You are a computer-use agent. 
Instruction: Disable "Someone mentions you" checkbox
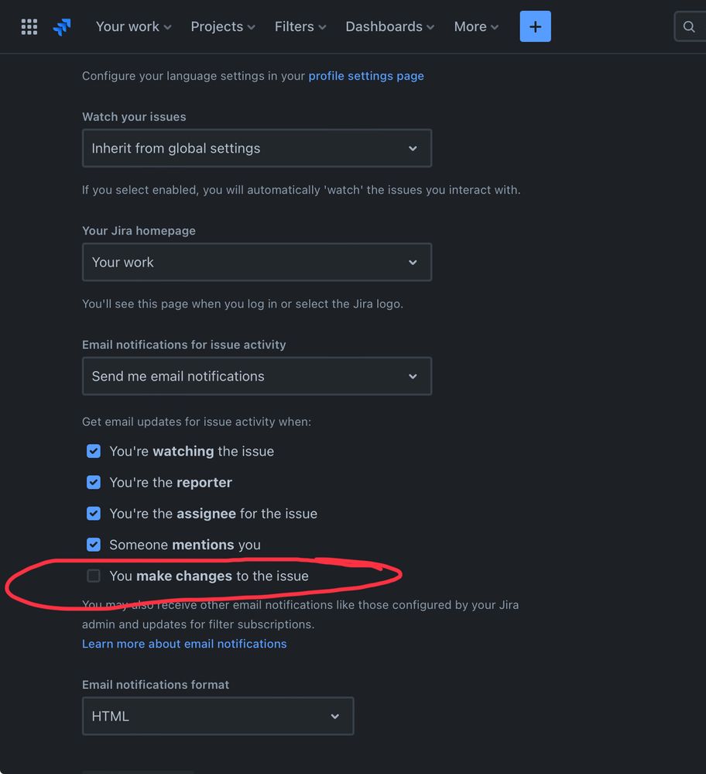[x=93, y=545]
